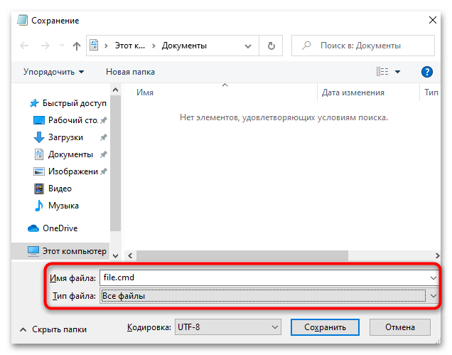
Task: Click the horizontal scroll left arrow
Action: click(x=130, y=255)
